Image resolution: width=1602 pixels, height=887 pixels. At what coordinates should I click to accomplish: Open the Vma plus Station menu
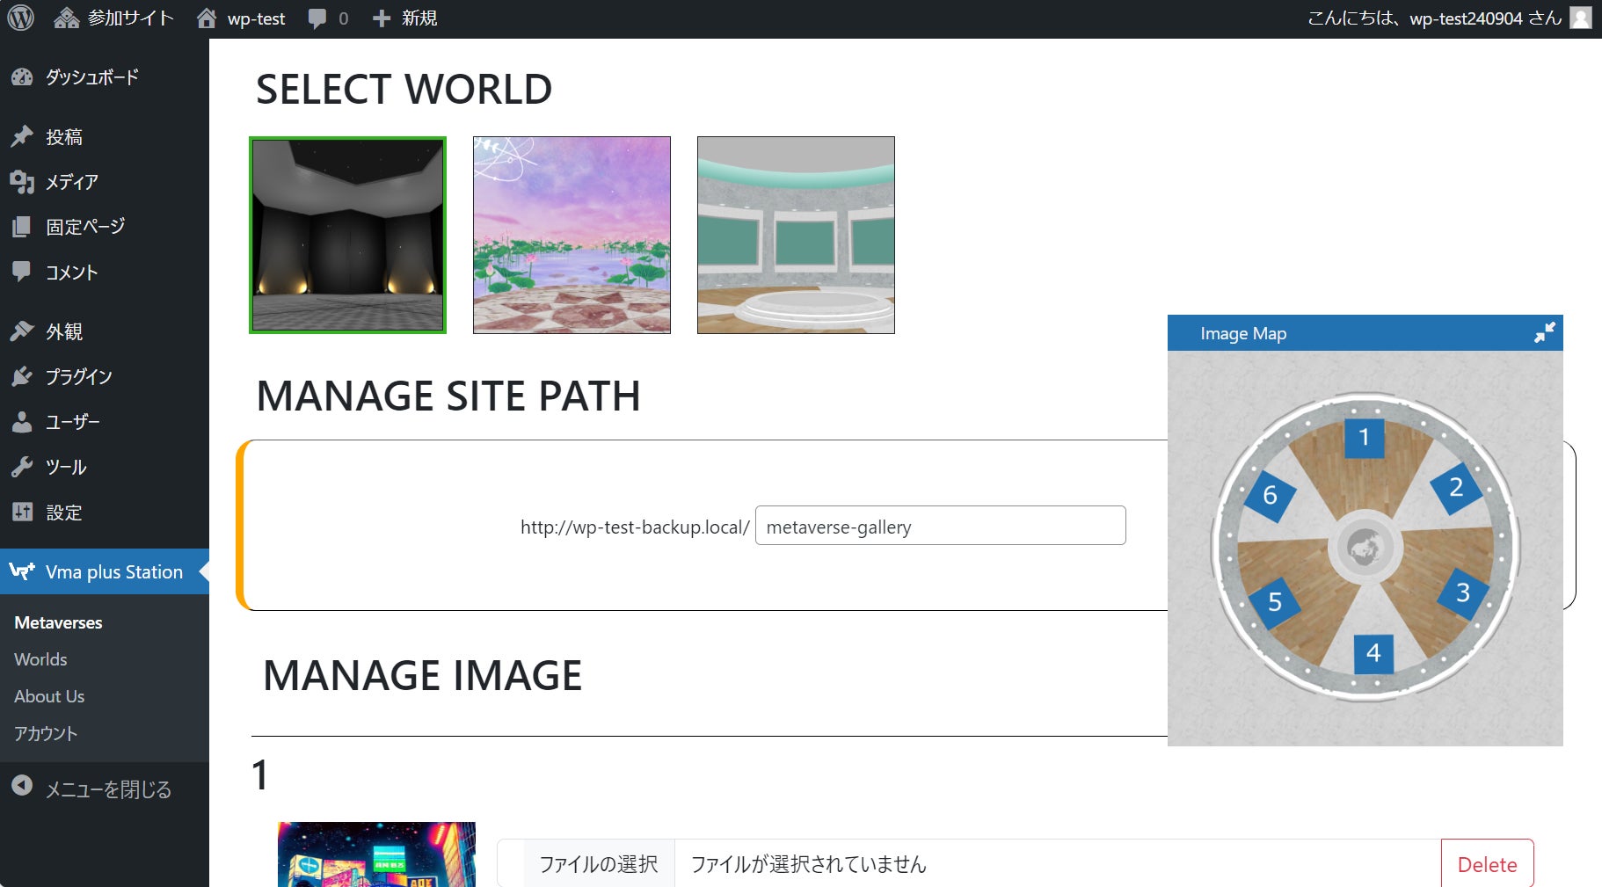click(x=105, y=571)
